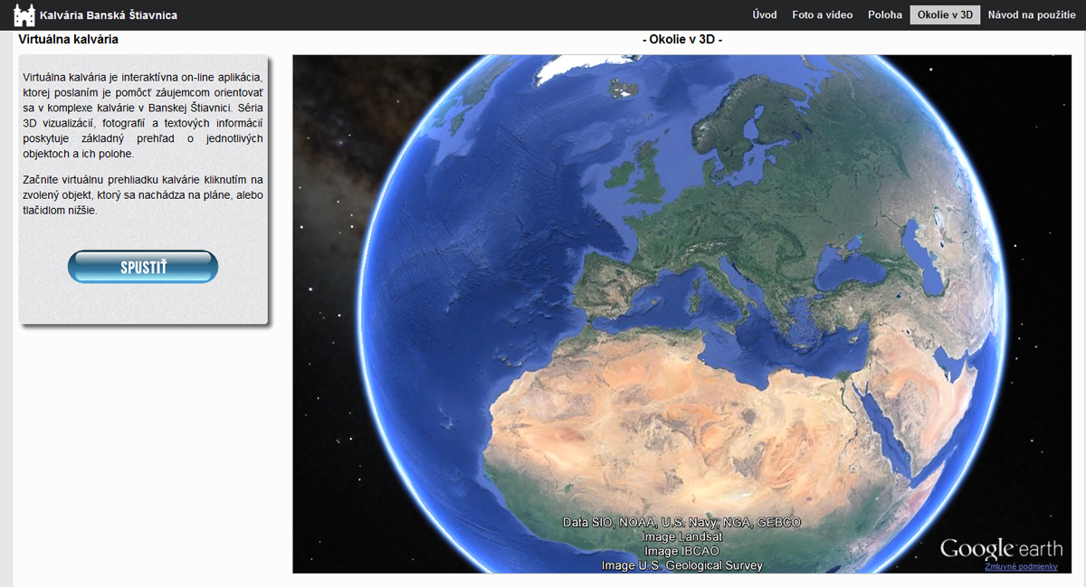The width and height of the screenshot is (1086, 587).
Task: Click the 'Image IBCAO' attribution line
Action: [681, 551]
